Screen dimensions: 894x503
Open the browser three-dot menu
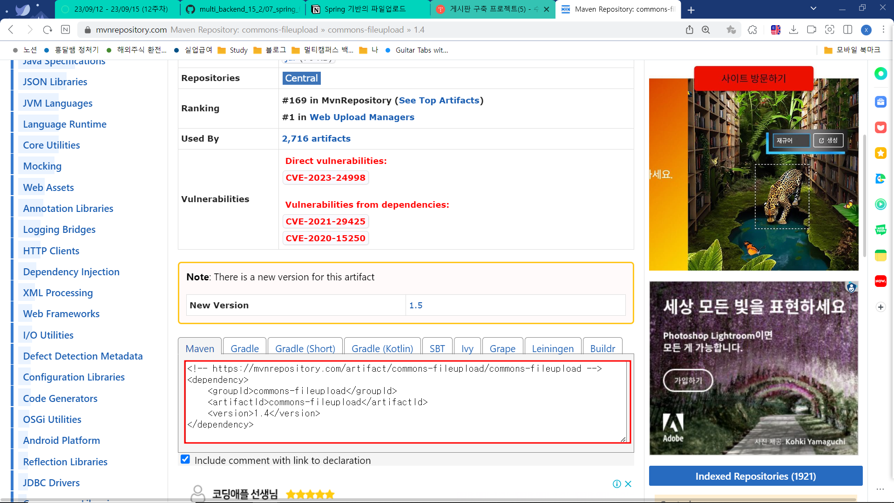883,30
